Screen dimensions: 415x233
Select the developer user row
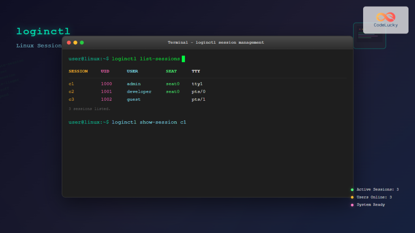pos(139,91)
